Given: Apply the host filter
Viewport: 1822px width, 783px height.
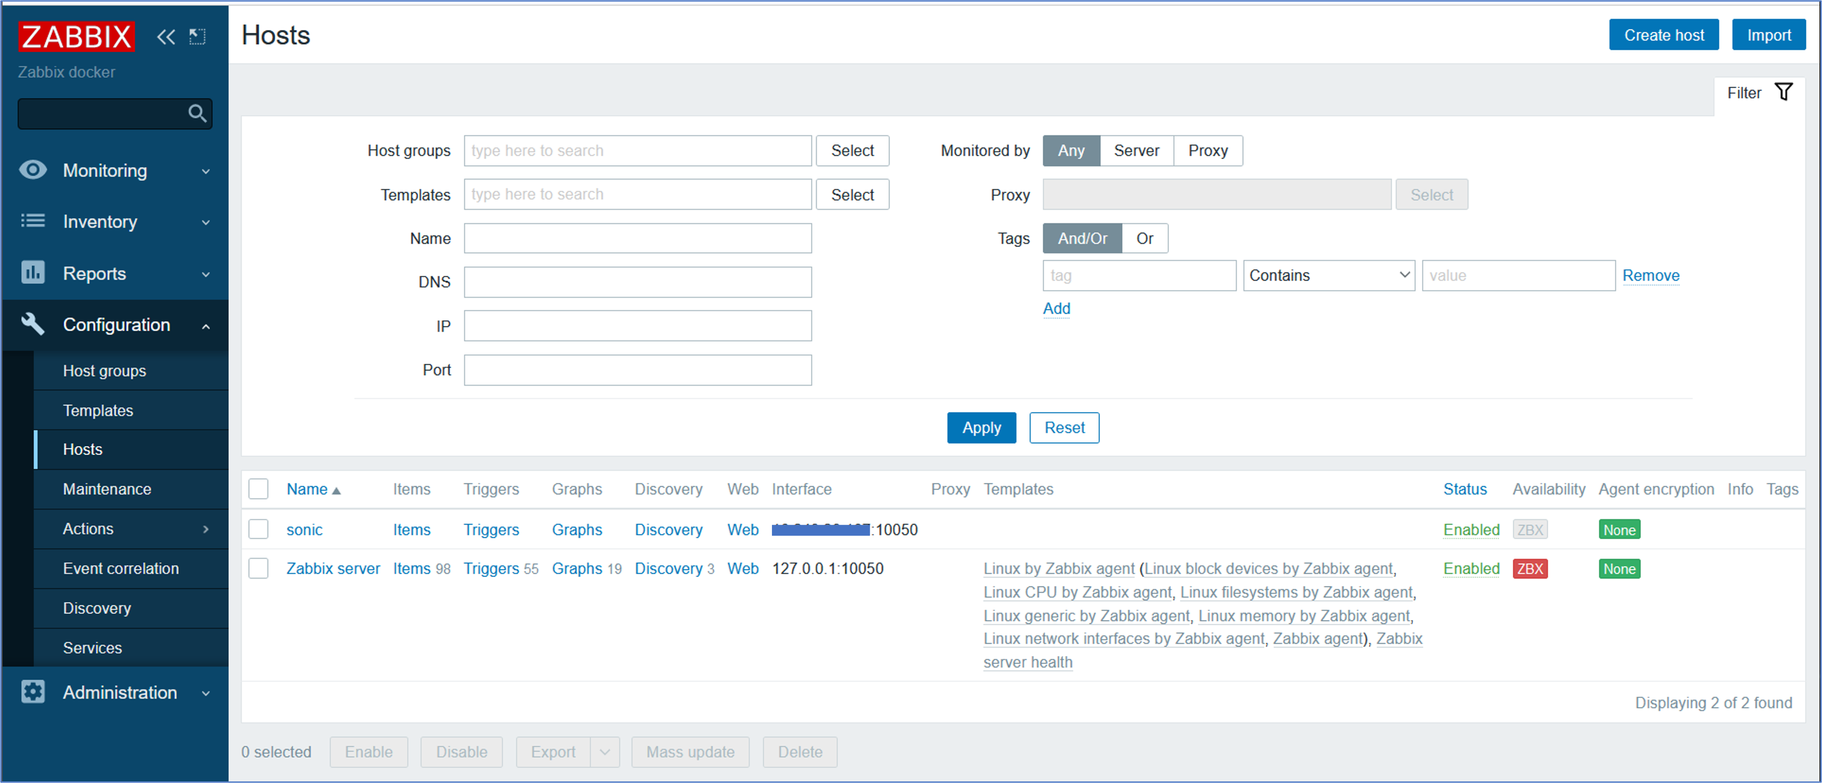Looking at the screenshot, I should click(981, 427).
